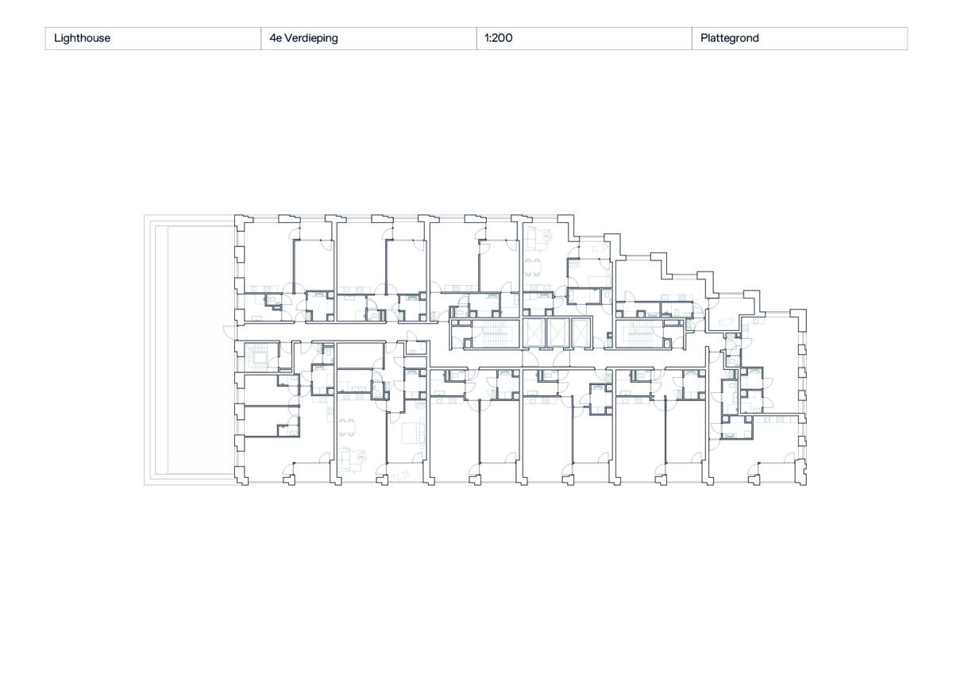The image size is (953, 674).
Task: Click the corridor door leading to the terrace
Action: coord(229,330)
